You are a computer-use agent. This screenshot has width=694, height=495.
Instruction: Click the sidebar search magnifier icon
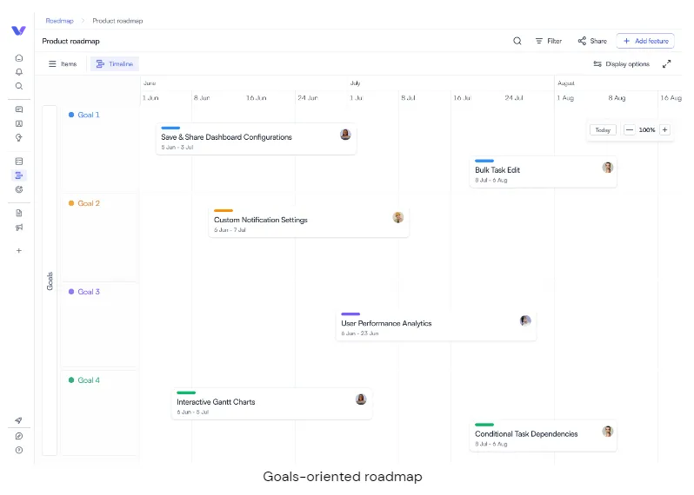point(19,86)
